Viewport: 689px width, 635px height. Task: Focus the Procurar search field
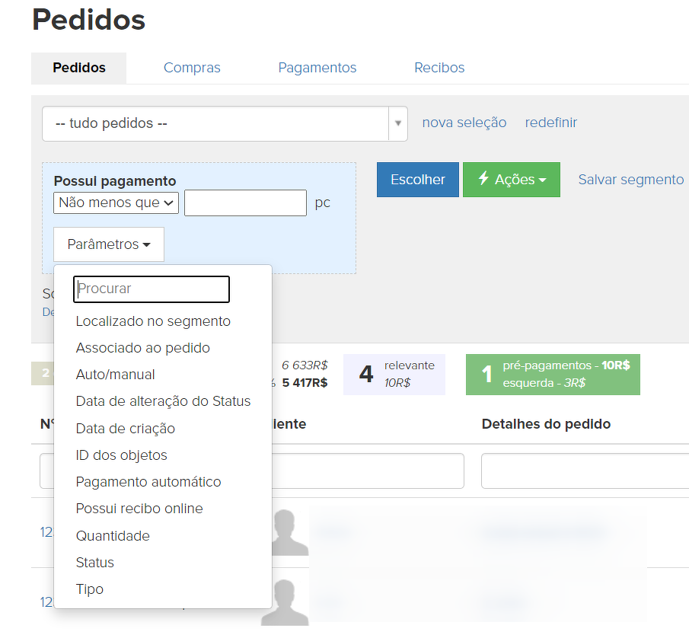[152, 289]
